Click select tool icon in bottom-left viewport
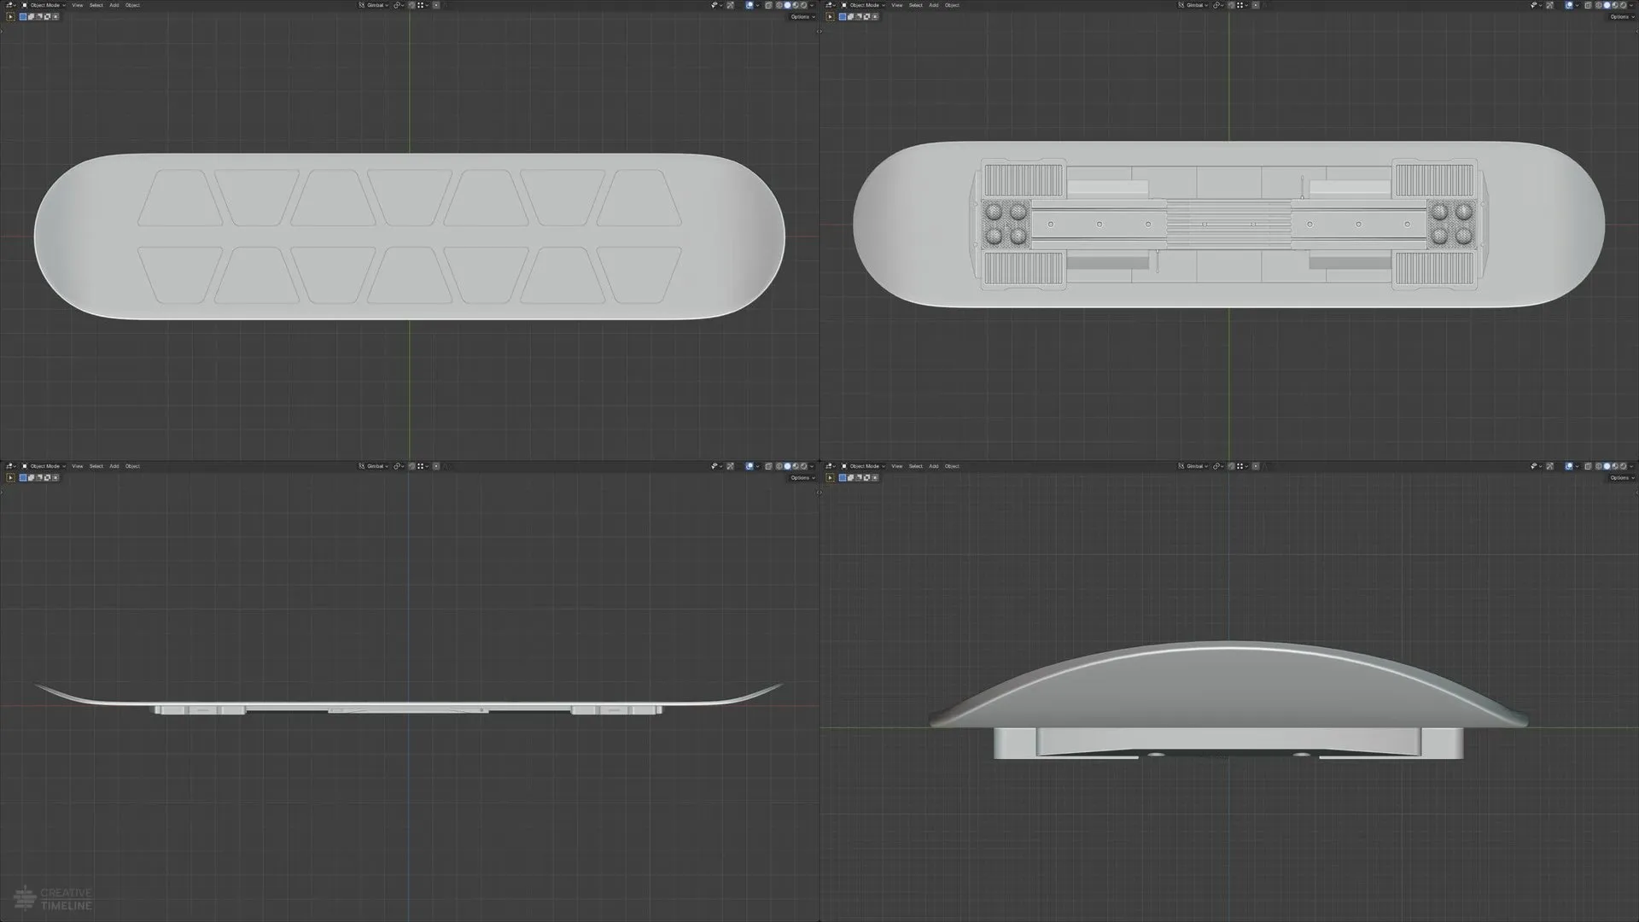Viewport: 1639px width, 922px height. (10, 477)
